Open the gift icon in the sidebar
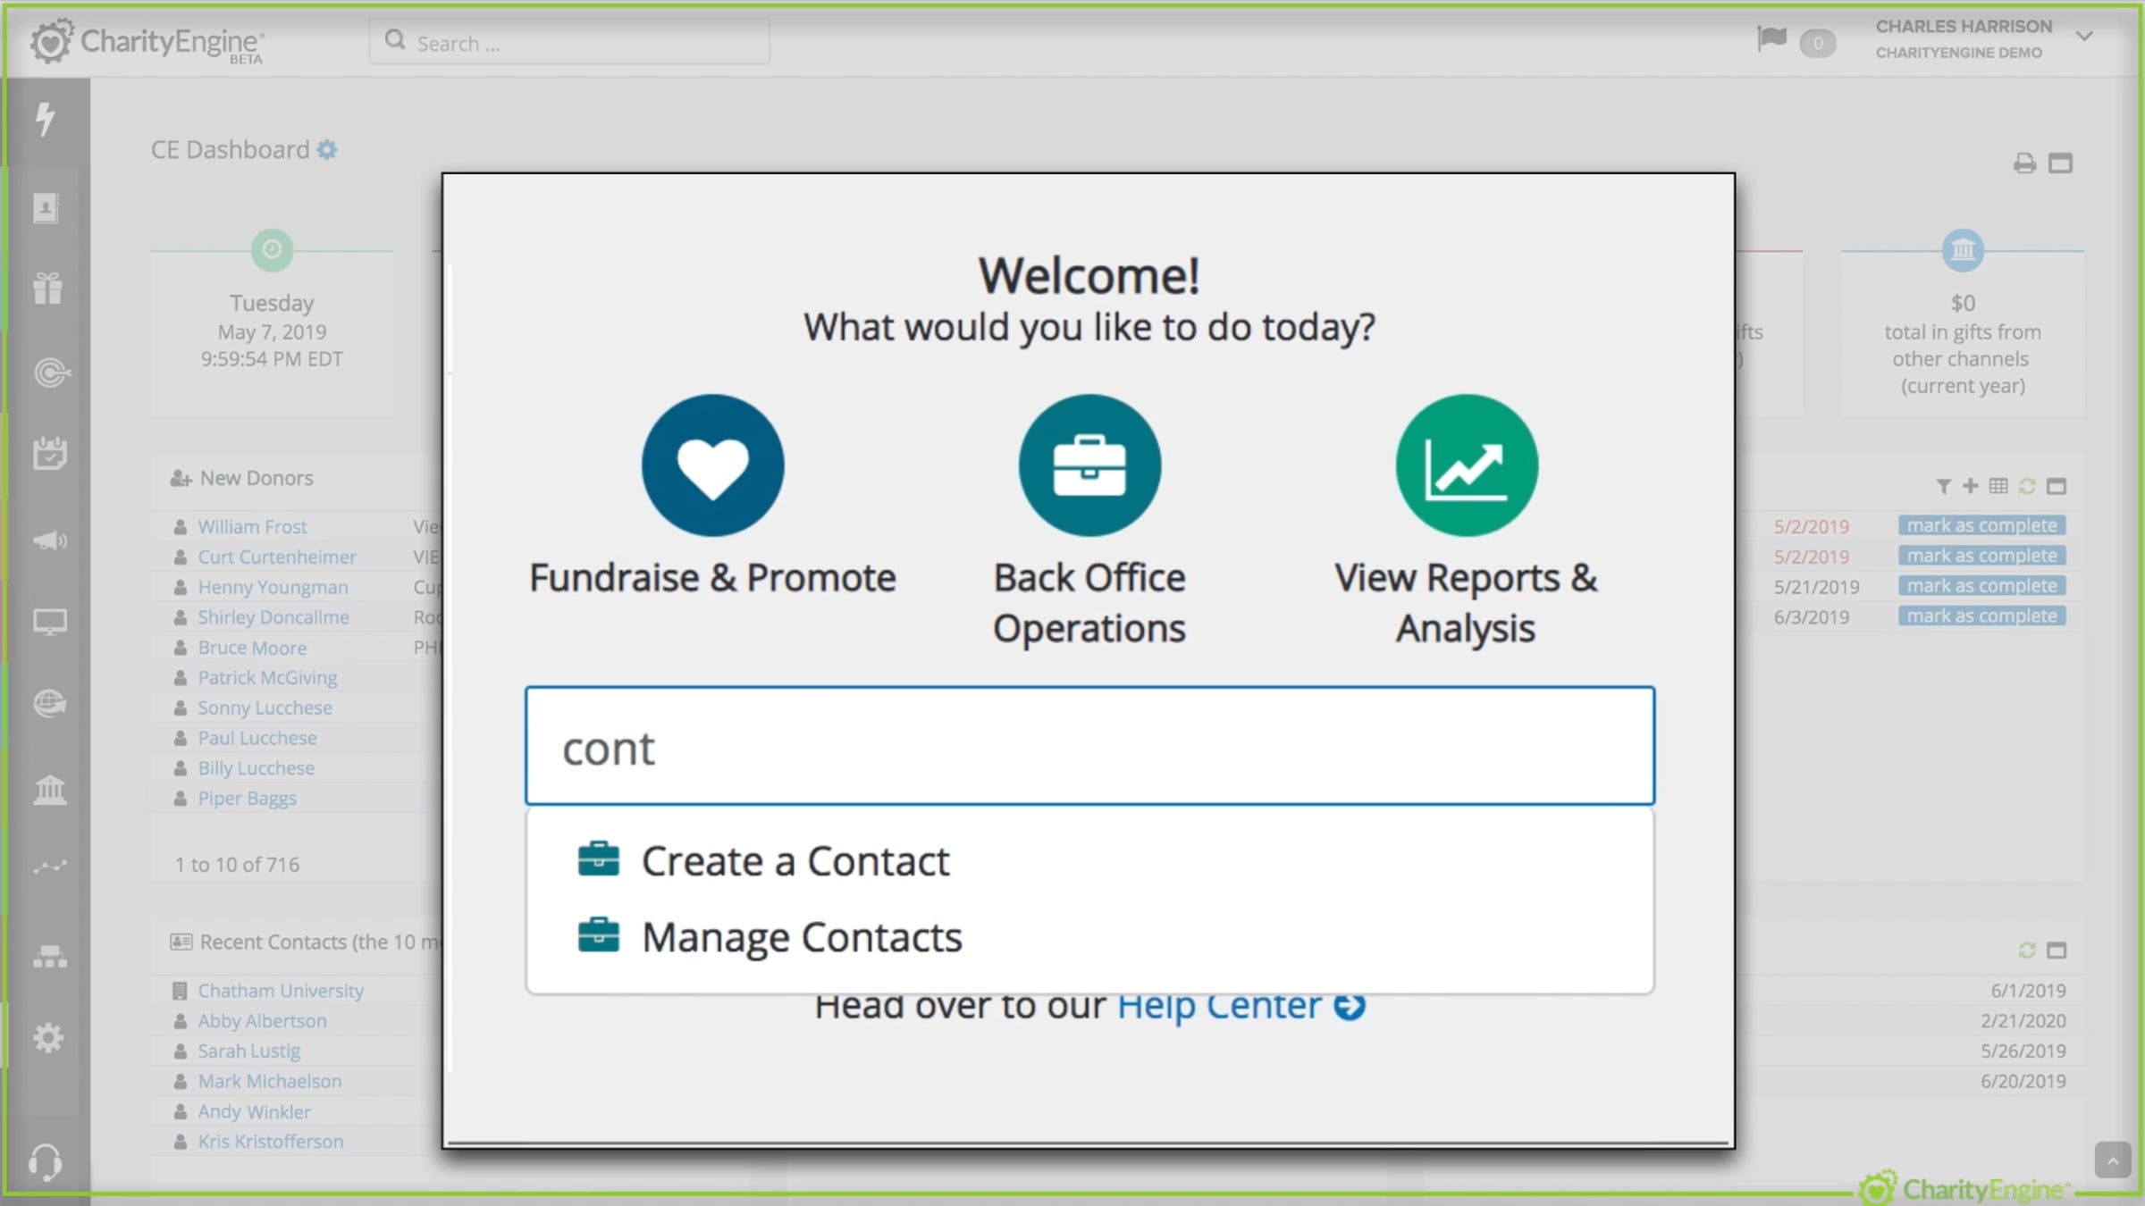 coord(48,289)
